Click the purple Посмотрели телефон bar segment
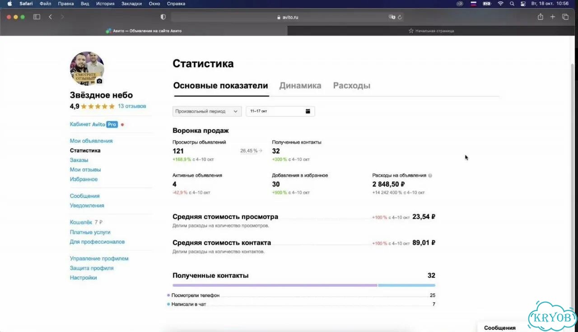Image resolution: width=578 pixels, height=332 pixels. pyautogui.click(x=275, y=285)
